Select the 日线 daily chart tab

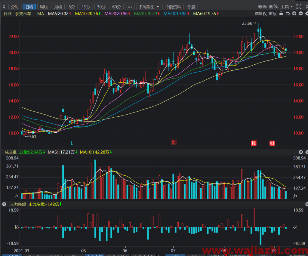(29, 7)
